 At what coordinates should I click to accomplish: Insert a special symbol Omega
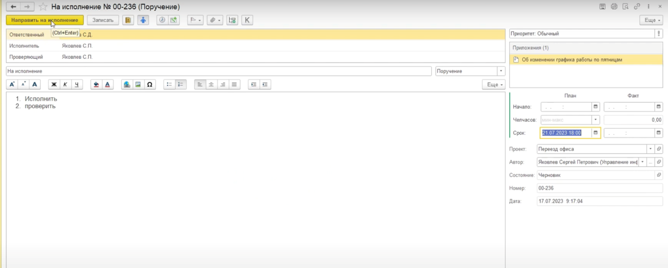pyautogui.click(x=150, y=84)
